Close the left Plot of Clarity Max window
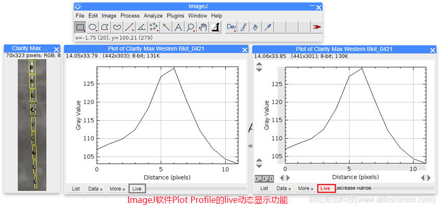The height and width of the screenshot is (207, 440). point(244,50)
